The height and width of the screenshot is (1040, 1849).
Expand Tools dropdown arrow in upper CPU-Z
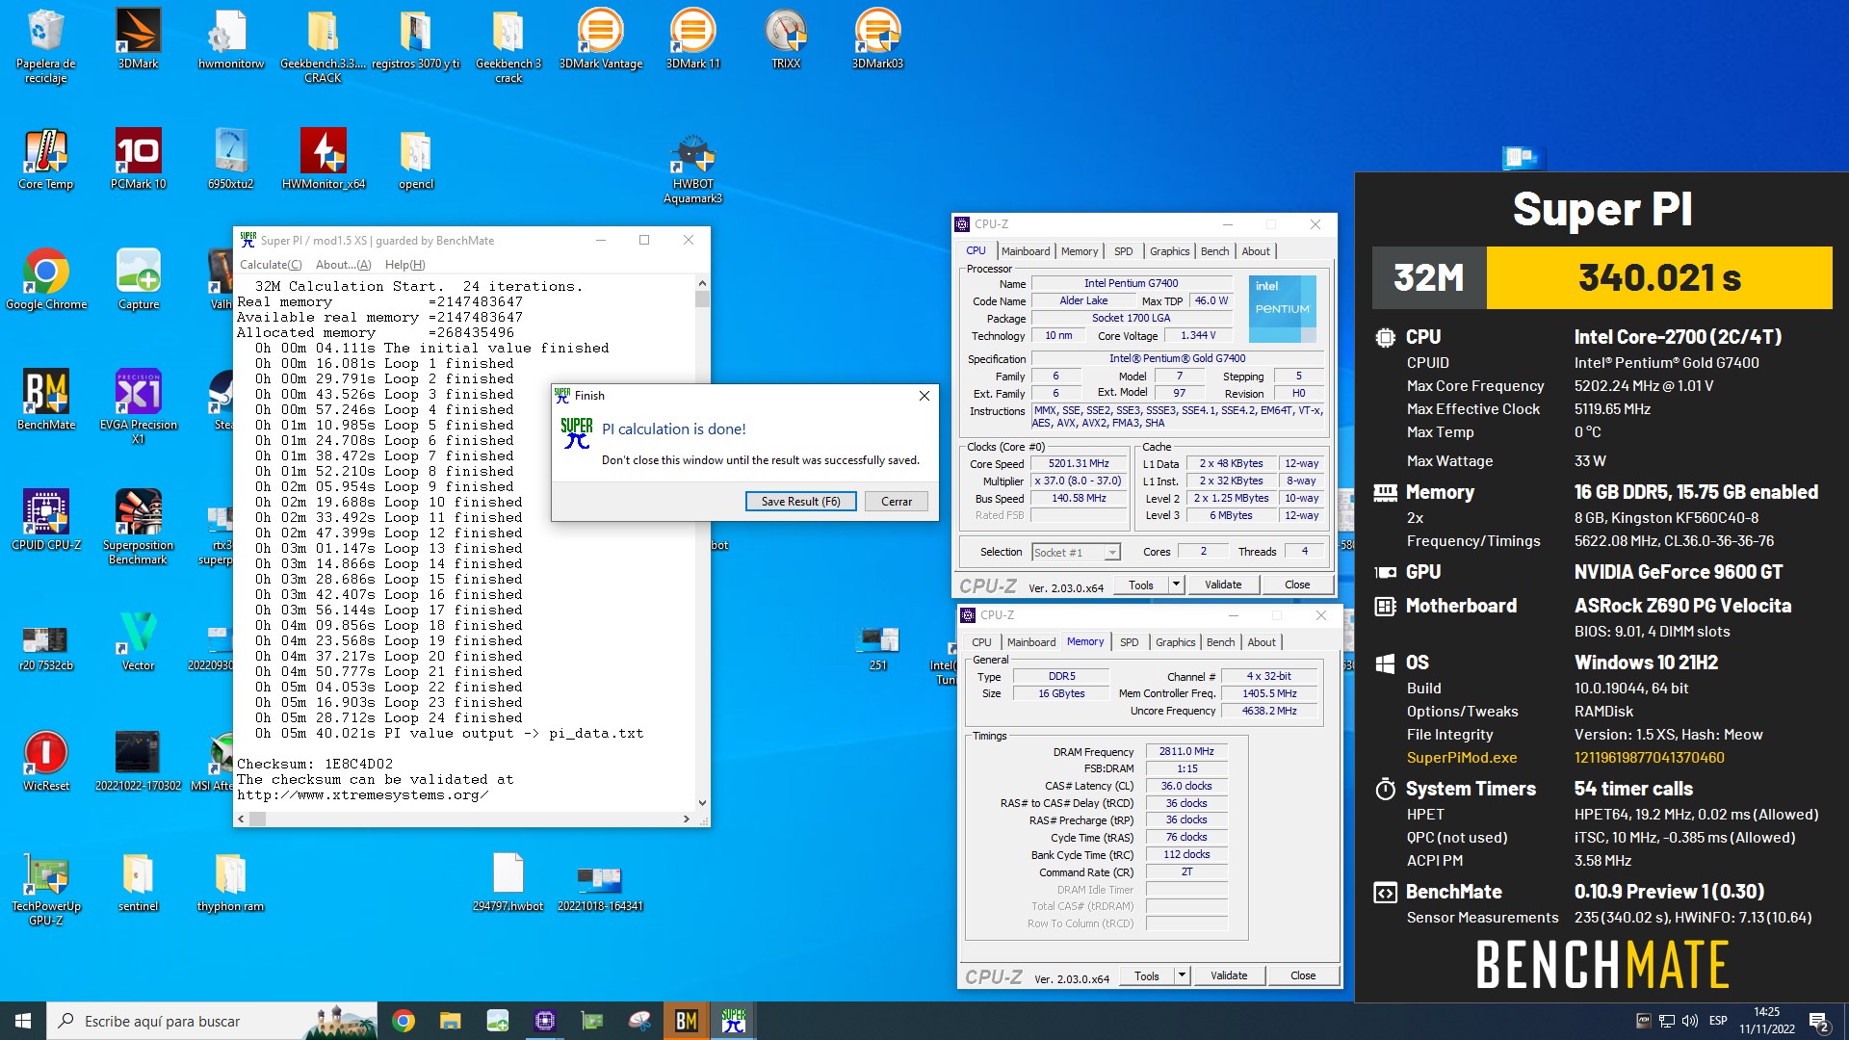[1176, 585]
